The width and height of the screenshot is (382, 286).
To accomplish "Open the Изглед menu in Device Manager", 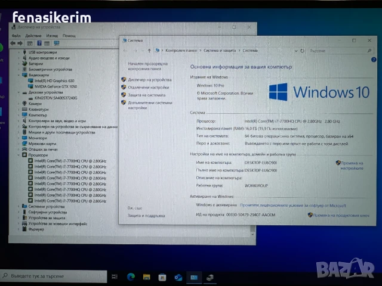I will click(52, 36).
